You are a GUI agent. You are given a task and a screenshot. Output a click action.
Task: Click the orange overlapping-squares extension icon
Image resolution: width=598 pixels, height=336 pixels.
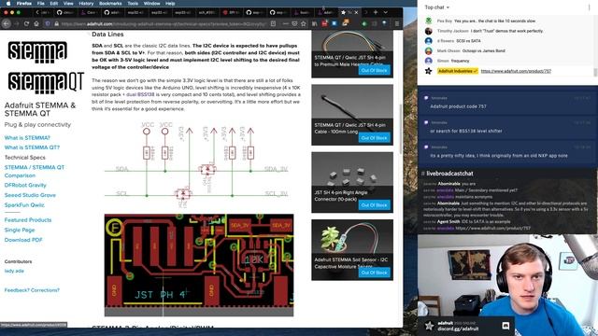pyautogui.click(x=346, y=23)
